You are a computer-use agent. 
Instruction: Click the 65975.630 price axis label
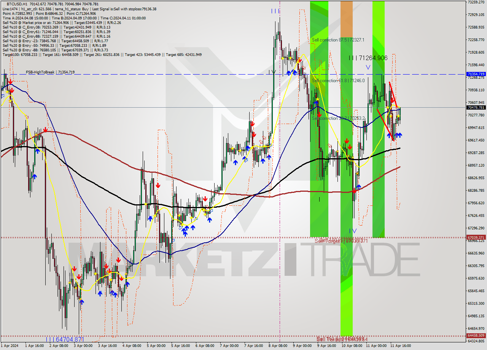pyautogui.click(x=476, y=278)
